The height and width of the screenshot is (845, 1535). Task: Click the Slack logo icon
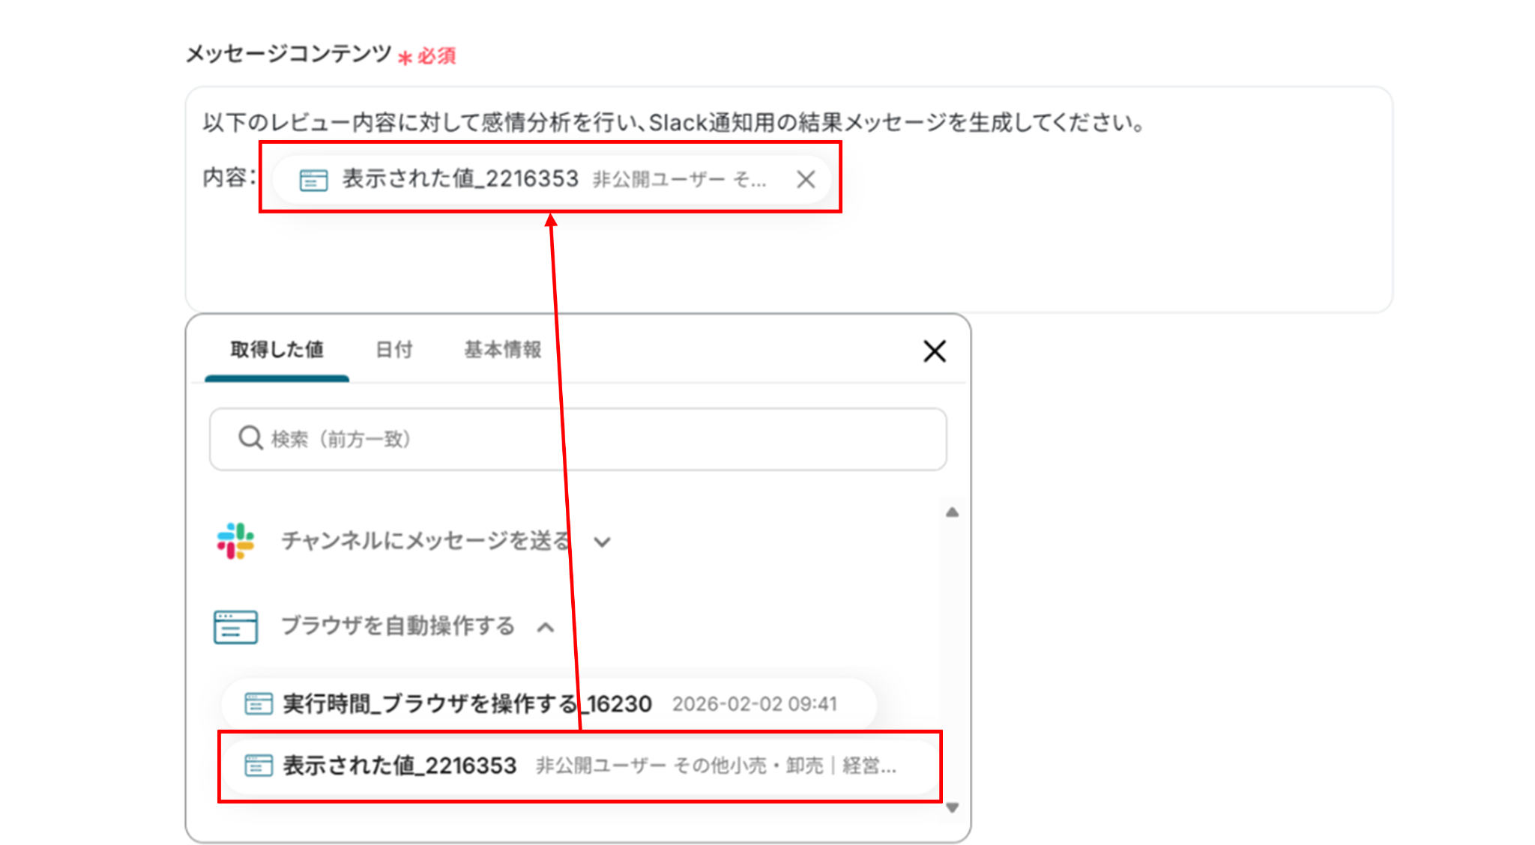tap(235, 541)
